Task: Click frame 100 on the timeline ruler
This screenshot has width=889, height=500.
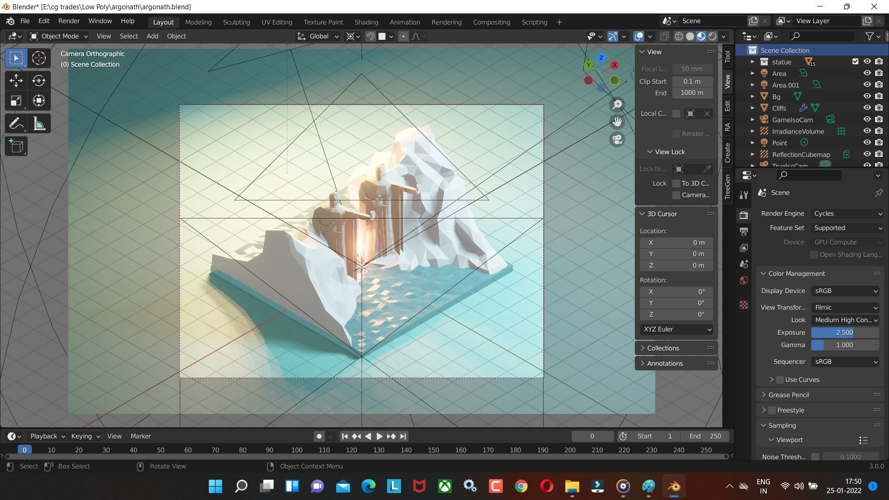Action: (x=297, y=450)
